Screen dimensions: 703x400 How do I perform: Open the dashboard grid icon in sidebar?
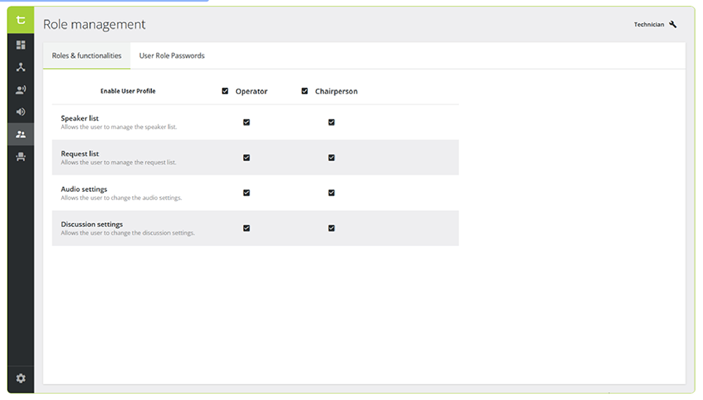click(21, 45)
